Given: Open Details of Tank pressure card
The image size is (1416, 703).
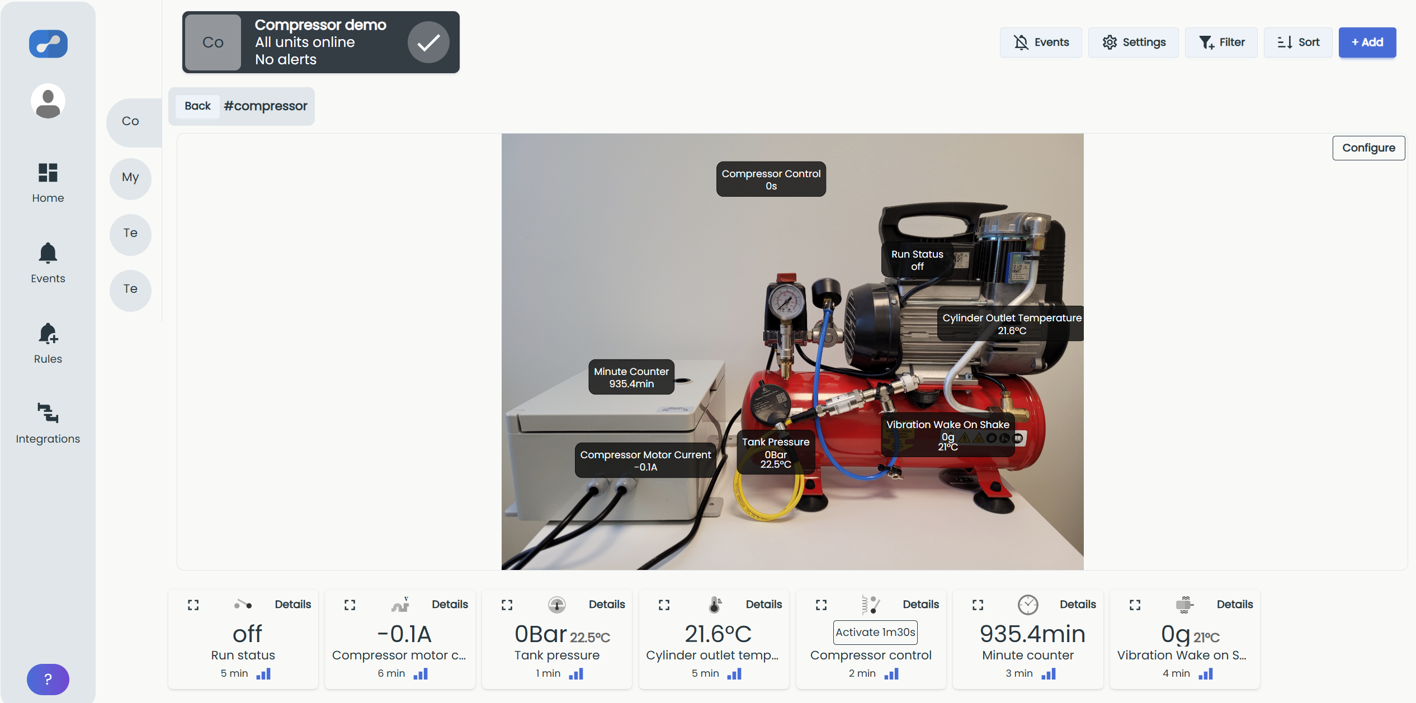Looking at the screenshot, I should coord(607,605).
